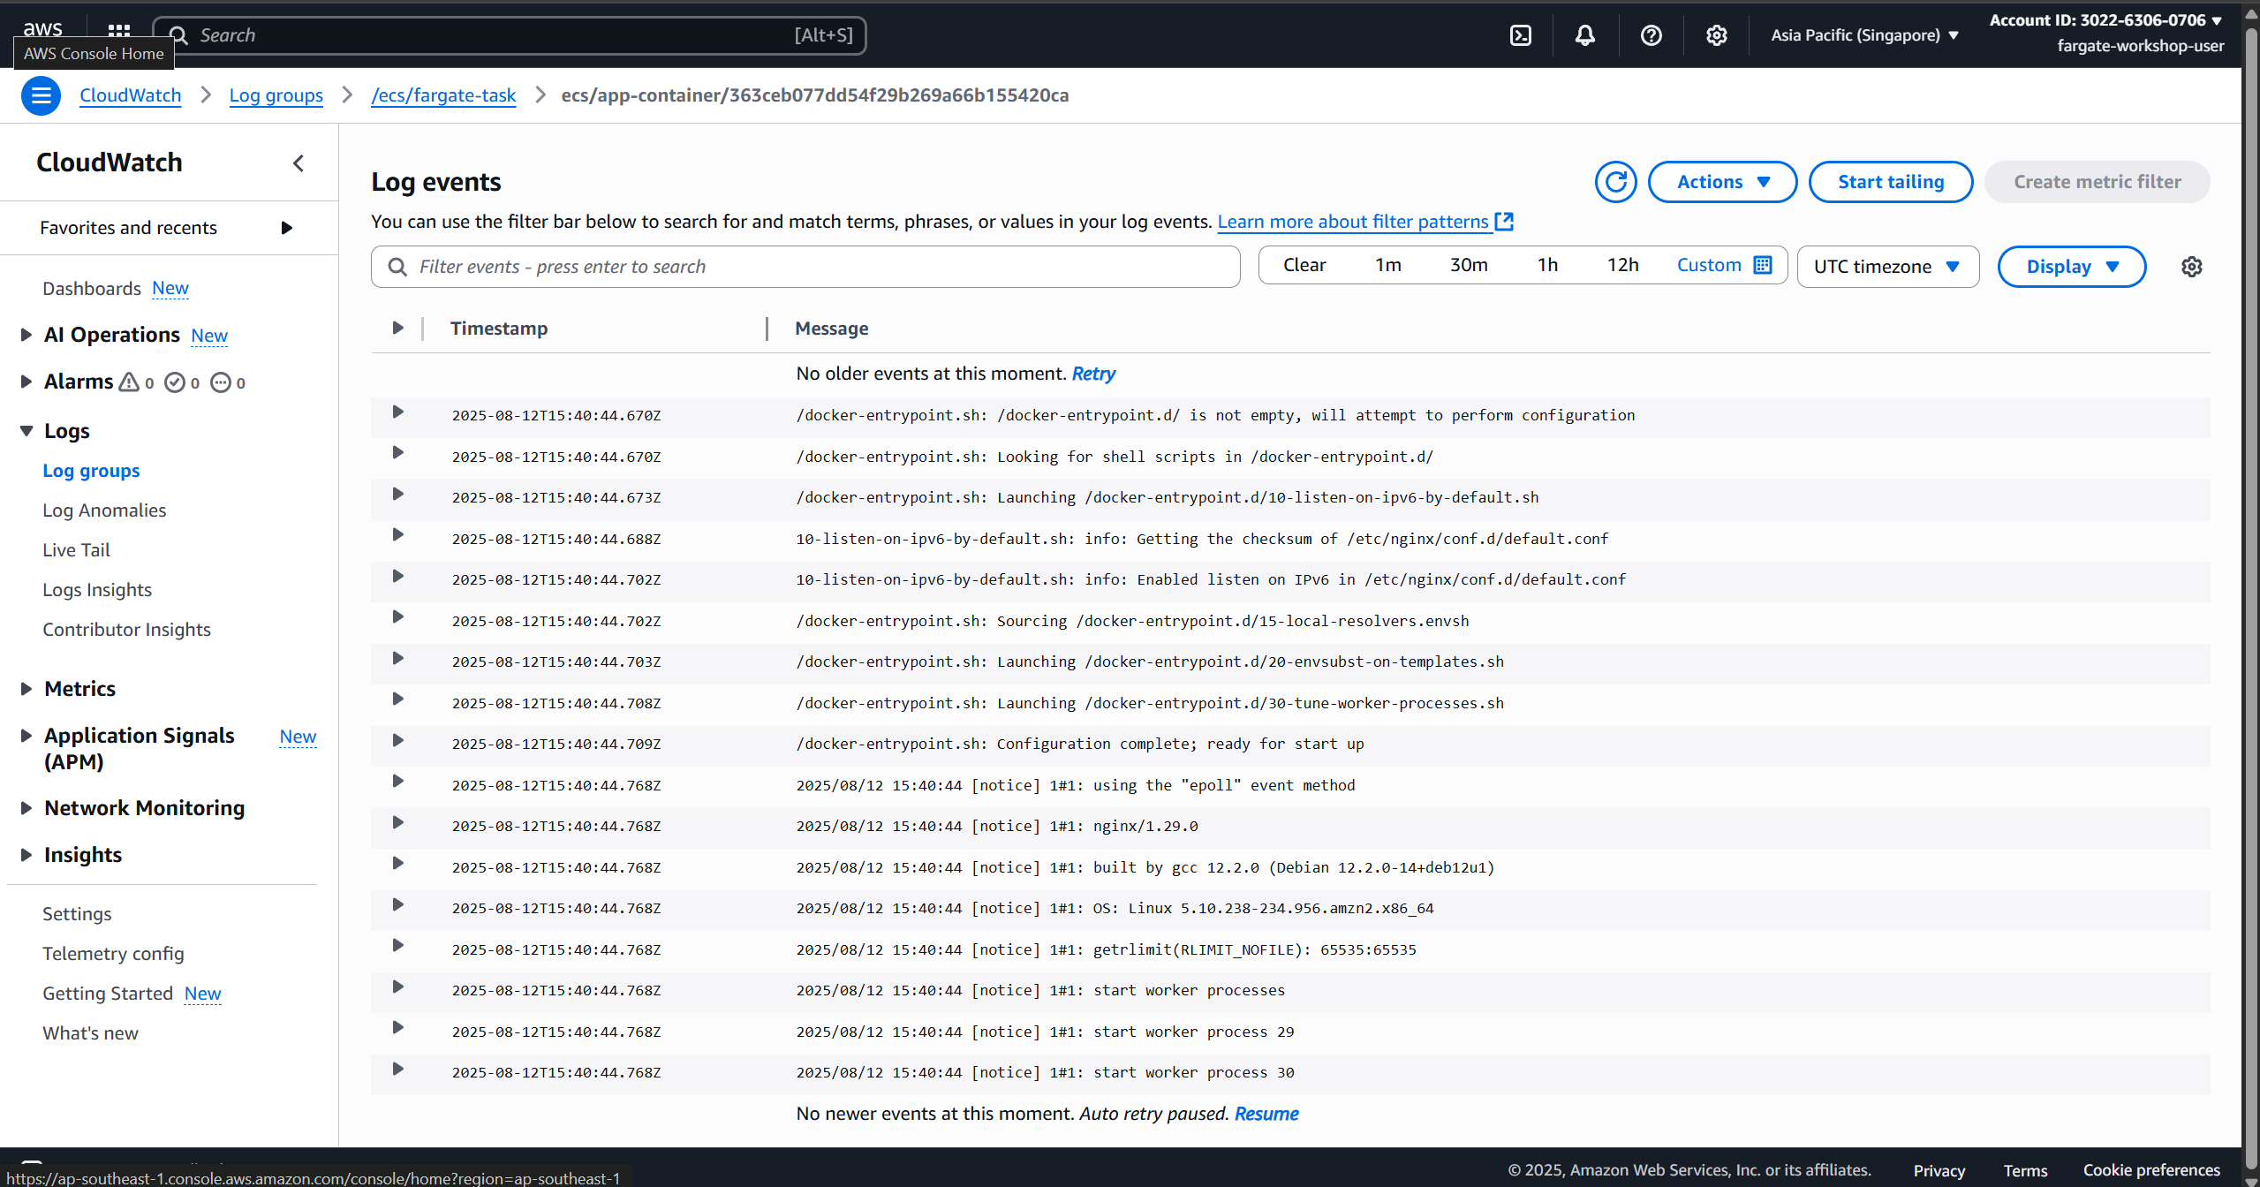This screenshot has height=1187, width=2260.
Task: Toggle the side navigation hamburger button
Action: pyautogui.click(x=41, y=95)
